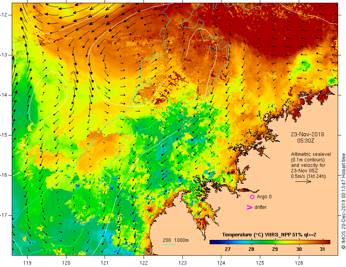Click the latitude axis label -13

pyautogui.click(x=4, y=55)
